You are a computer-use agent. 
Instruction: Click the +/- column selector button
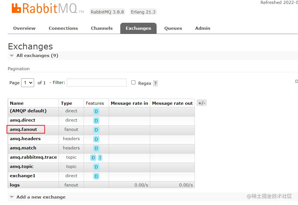pos(202,103)
